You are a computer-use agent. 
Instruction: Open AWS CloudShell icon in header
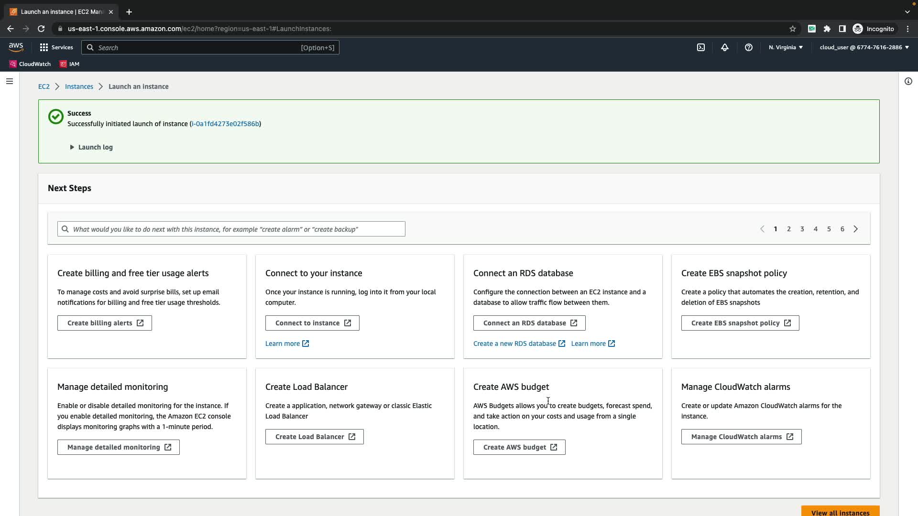click(701, 47)
